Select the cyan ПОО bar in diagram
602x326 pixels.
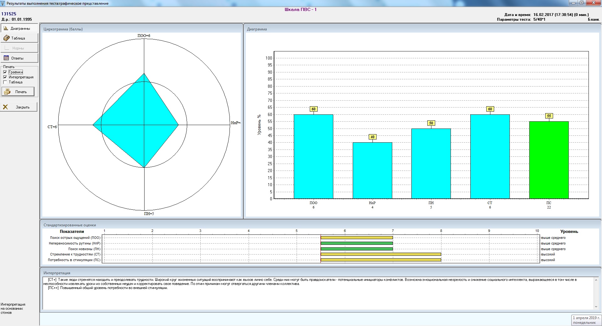click(x=313, y=157)
